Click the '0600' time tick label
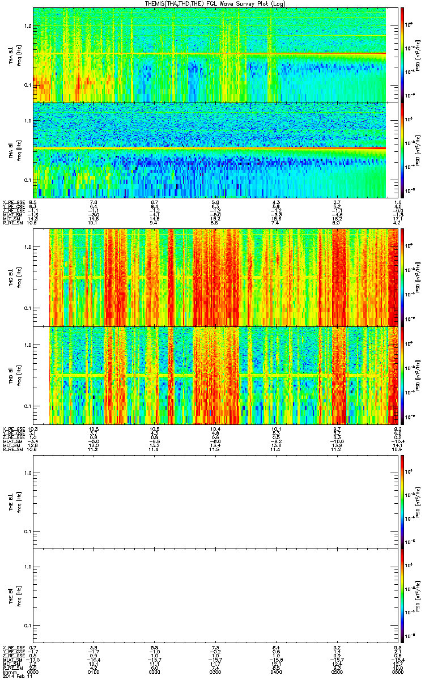This screenshot has width=425, height=680. 397,672
